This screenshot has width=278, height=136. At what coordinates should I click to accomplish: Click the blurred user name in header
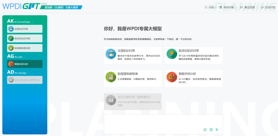pos(209,7)
